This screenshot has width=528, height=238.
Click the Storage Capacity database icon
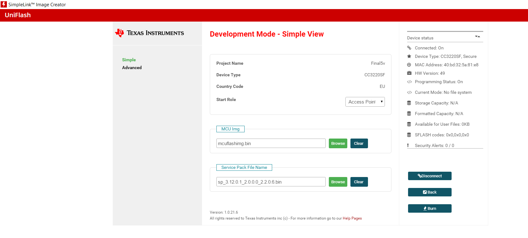pos(409,103)
